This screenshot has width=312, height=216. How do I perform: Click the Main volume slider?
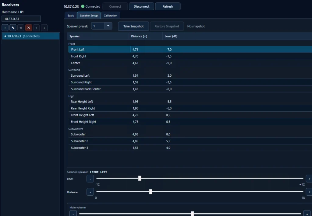[190, 214]
